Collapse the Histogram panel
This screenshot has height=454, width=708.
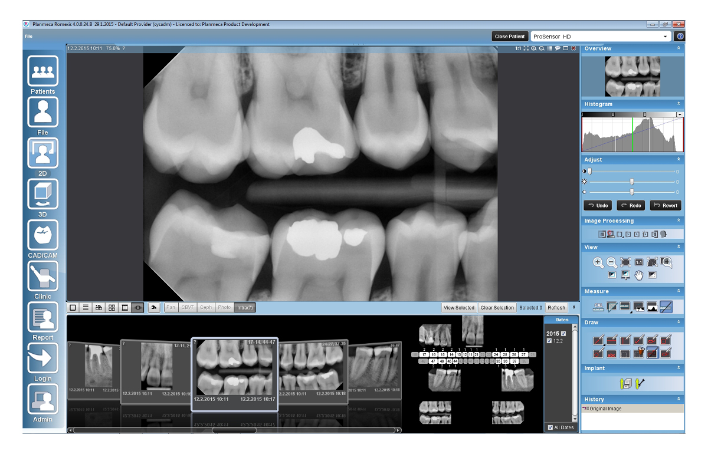[678, 104]
